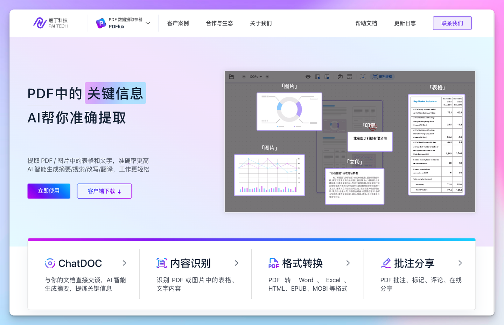Open the 客户案例 menu item
The height and width of the screenshot is (325, 504).
(x=178, y=23)
